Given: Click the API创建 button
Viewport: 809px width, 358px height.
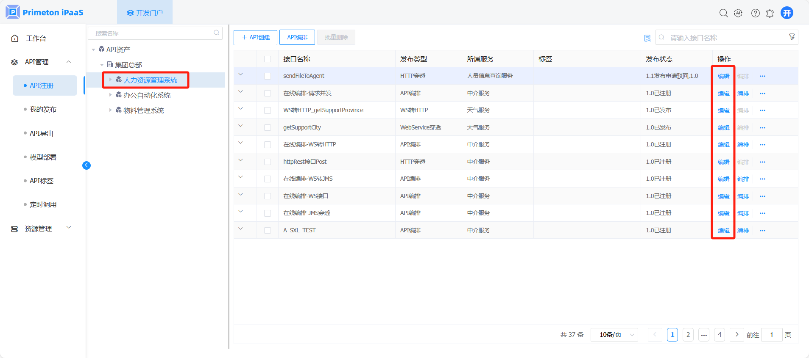Looking at the screenshot, I should pyautogui.click(x=255, y=37).
